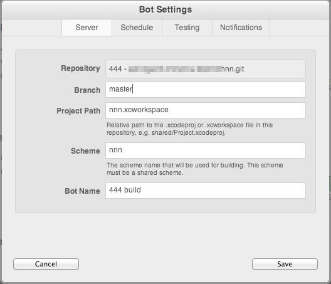Switch to the Server tab

[87, 28]
